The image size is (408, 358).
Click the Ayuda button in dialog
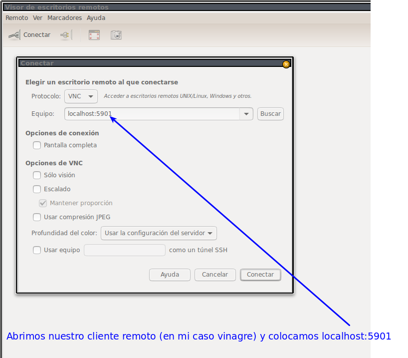point(170,275)
